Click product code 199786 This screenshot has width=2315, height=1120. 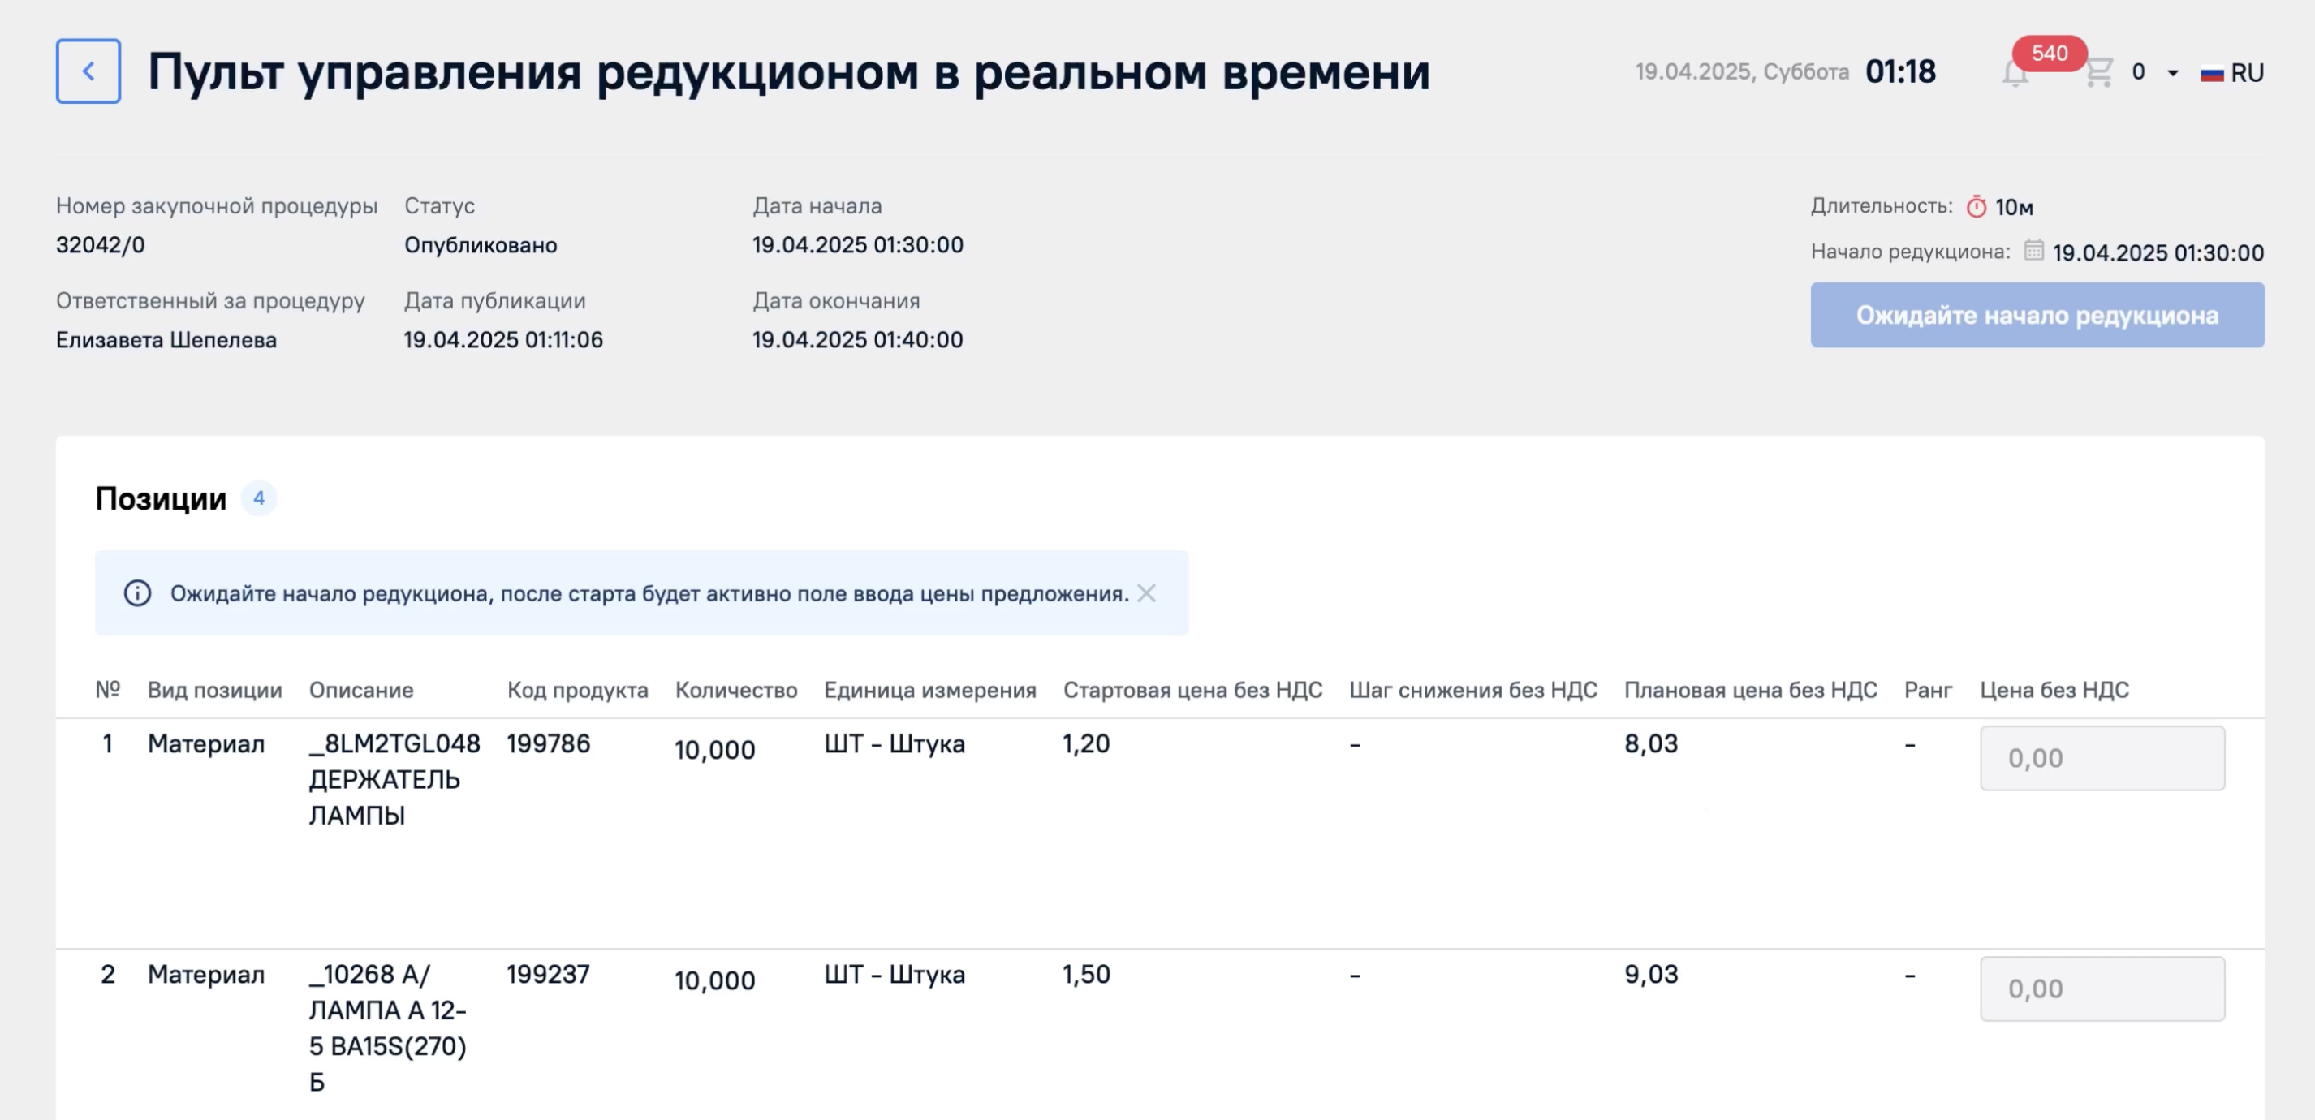pyautogui.click(x=548, y=743)
